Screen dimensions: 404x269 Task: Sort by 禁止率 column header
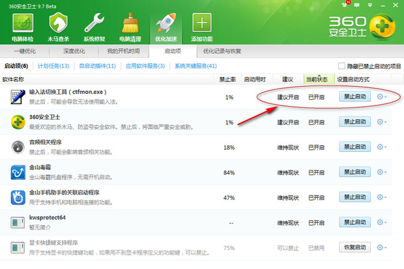227,79
